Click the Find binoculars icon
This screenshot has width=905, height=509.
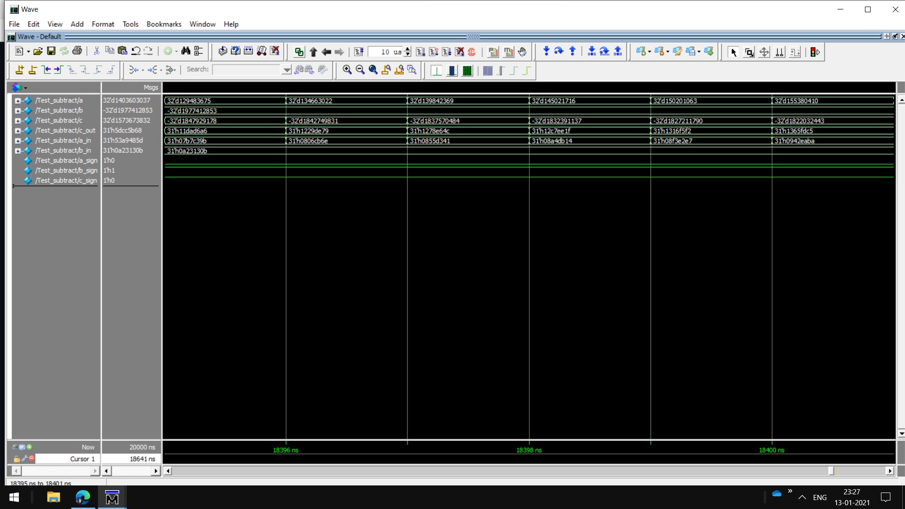(x=185, y=51)
